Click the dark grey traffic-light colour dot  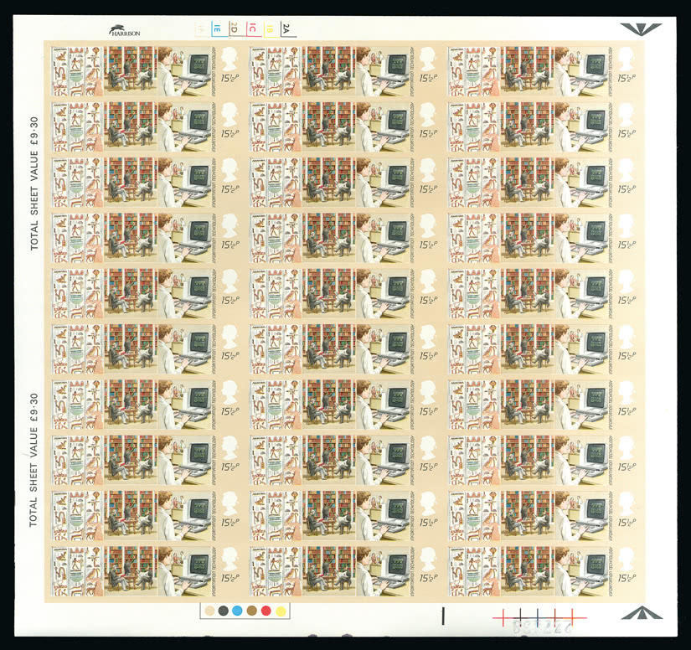click(x=224, y=611)
